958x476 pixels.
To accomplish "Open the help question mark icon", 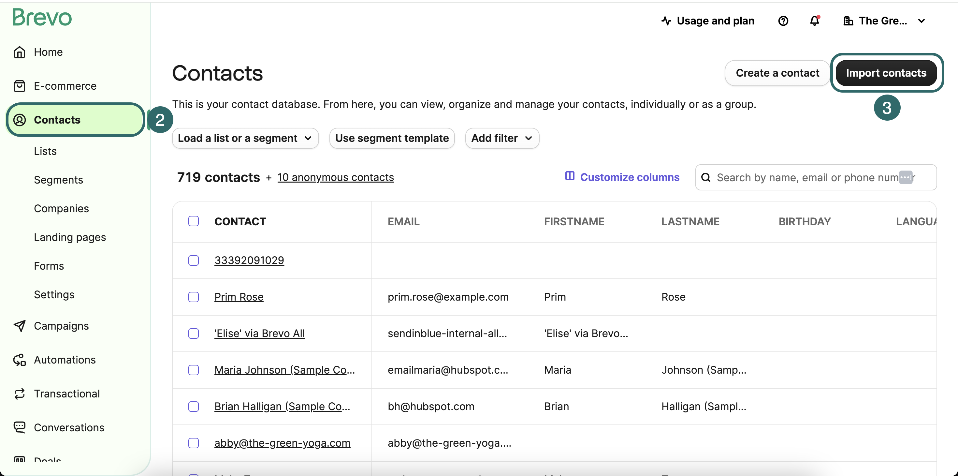I will click(x=783, y=21).
